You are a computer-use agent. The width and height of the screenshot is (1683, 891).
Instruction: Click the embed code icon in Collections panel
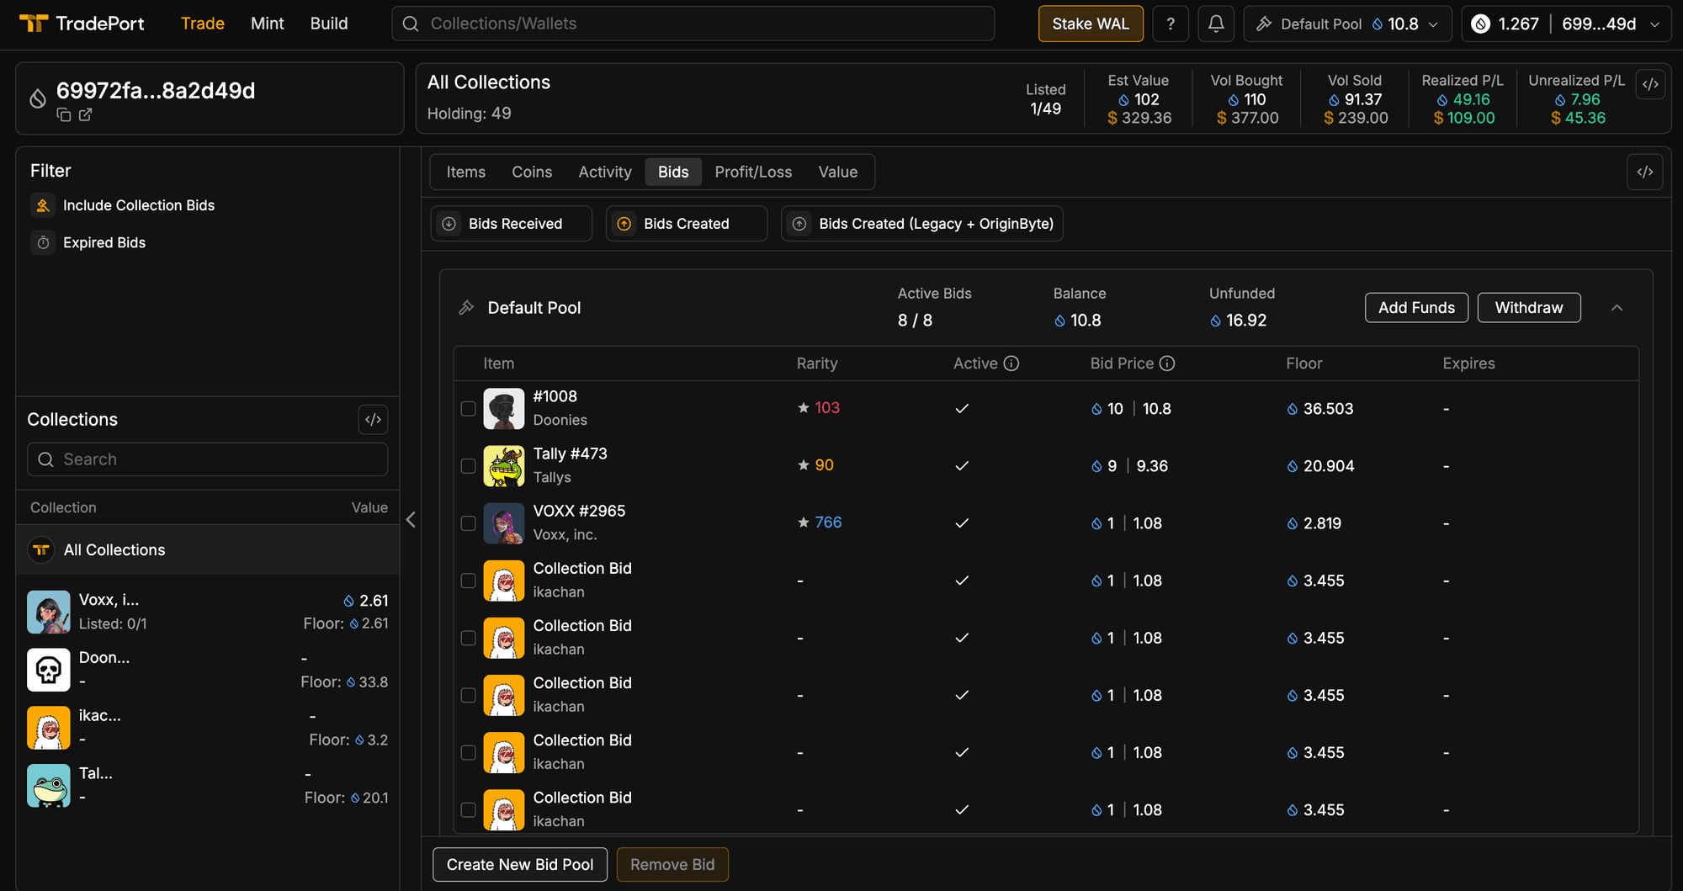pyautogui.click(x=373, y=419)
